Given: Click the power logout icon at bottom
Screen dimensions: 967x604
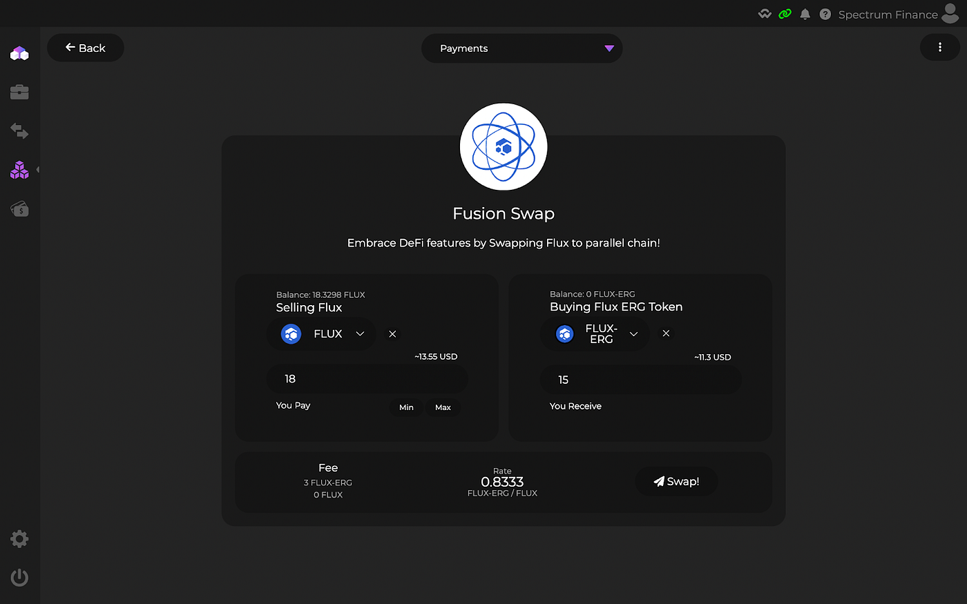Looking at the screenshot, I should coord(19,577).
